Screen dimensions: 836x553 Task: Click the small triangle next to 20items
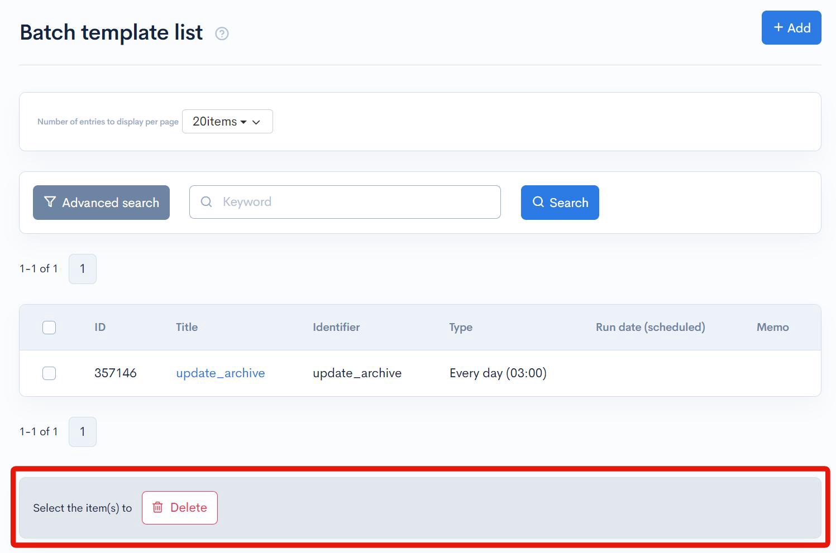pos(244,122)
